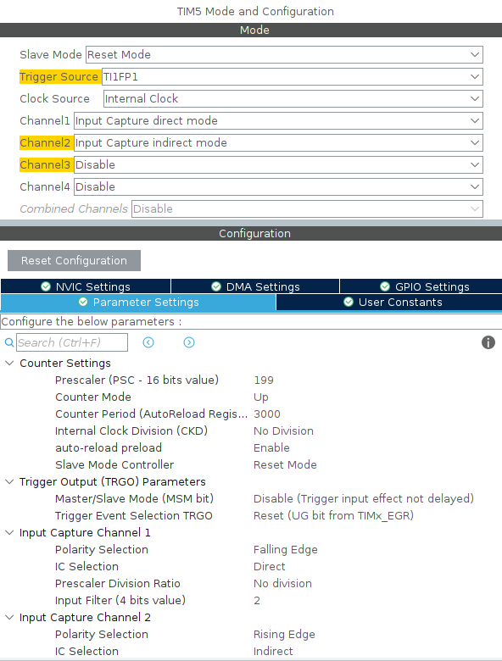Open the Trigger Source dropdown
The image size is (502, 661).
tap(293, 77)
